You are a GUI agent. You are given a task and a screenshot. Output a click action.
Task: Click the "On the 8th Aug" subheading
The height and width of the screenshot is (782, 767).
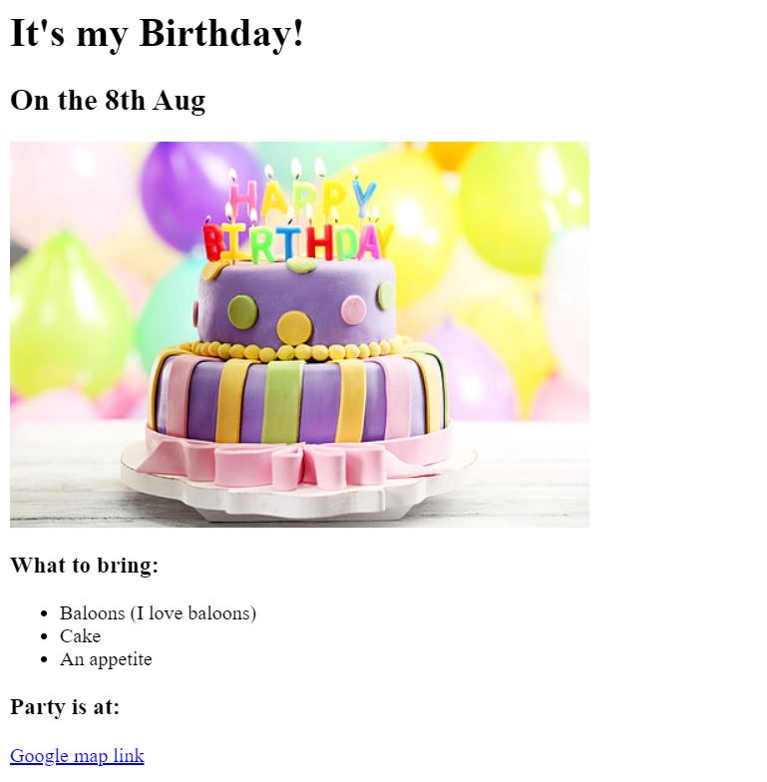pos(108,101)
